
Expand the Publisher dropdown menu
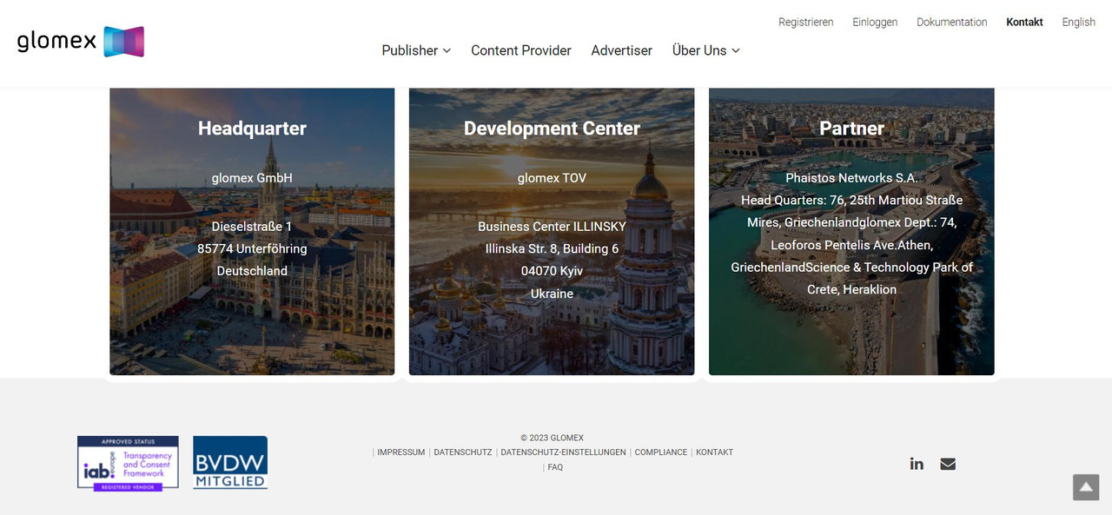(x=416, y=50)
